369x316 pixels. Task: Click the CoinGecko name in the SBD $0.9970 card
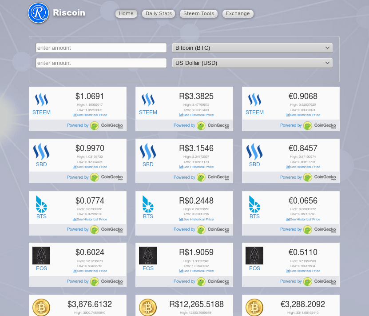pyautogui.click(x=112, y=177)
